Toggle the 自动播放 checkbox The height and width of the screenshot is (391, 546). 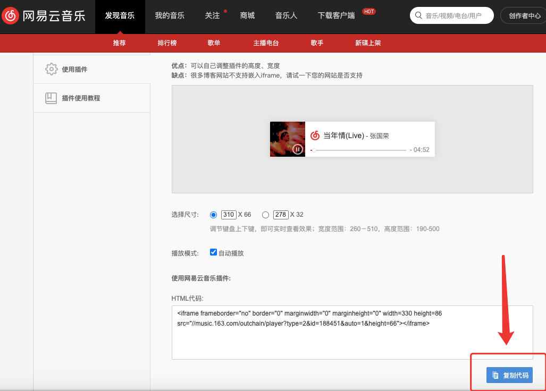pos(213,252)
